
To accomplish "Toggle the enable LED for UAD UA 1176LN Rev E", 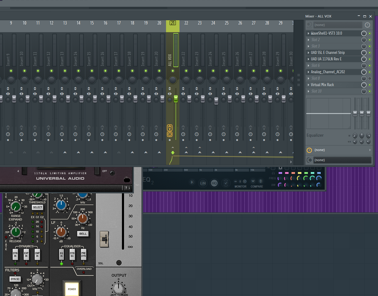I will (x=370, y=59).
